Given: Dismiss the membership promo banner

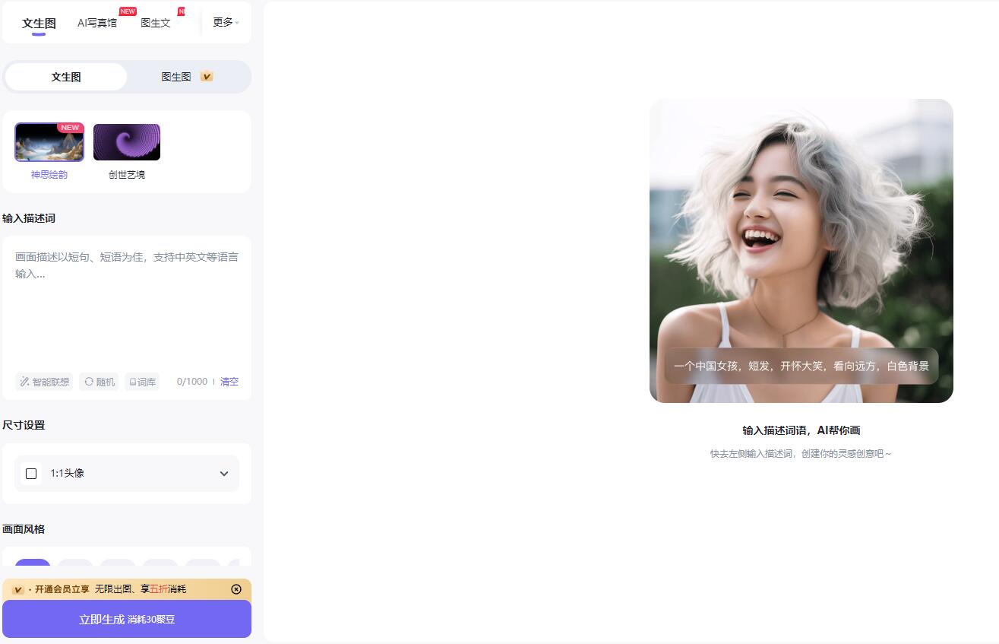Looking at the screenshot, I should 236,589.
